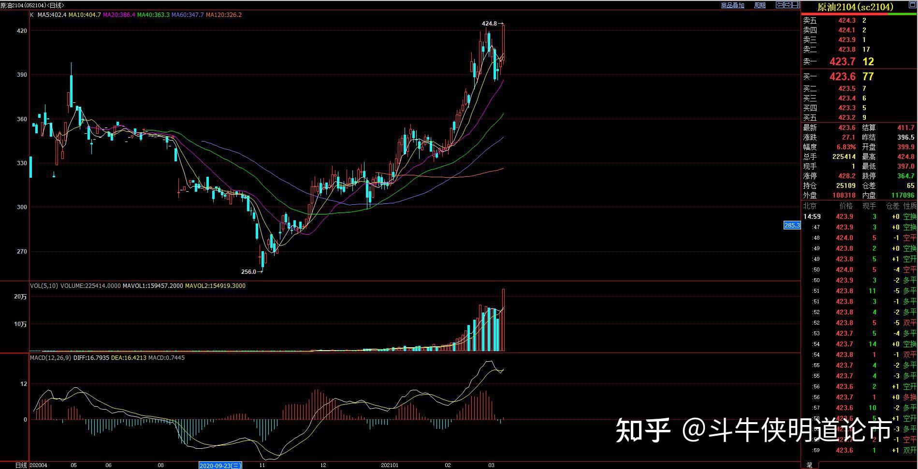Maximize the quote panel with square icon
Image resolution: width=918 pixels, height=469 pixels.
(x=796, y=5)
